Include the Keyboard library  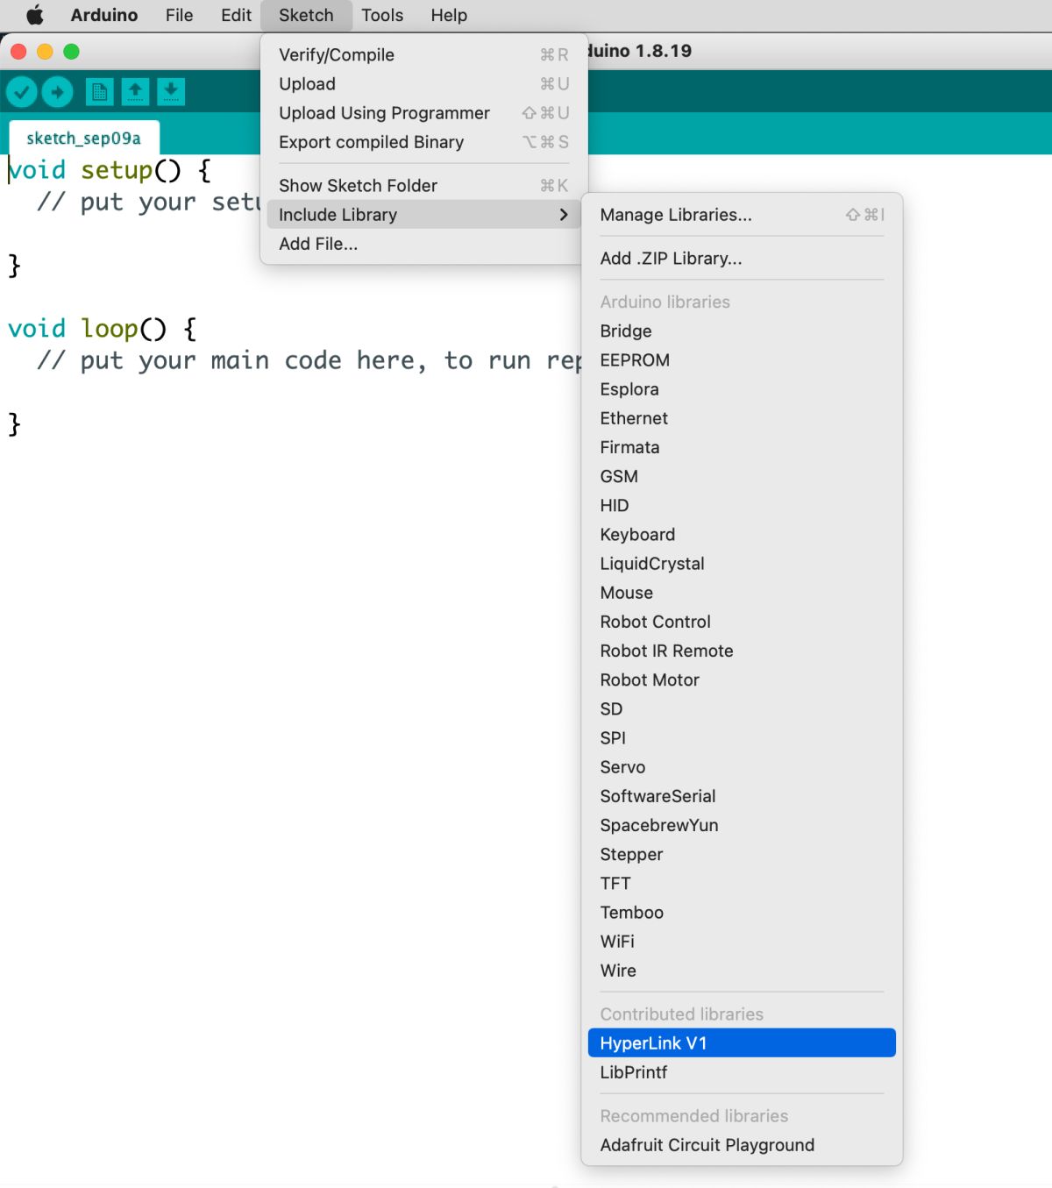742,534
